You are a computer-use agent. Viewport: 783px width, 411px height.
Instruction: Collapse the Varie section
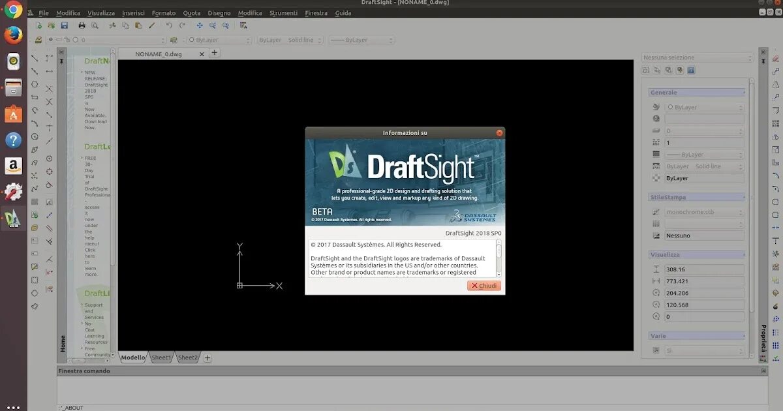(697, 336)
